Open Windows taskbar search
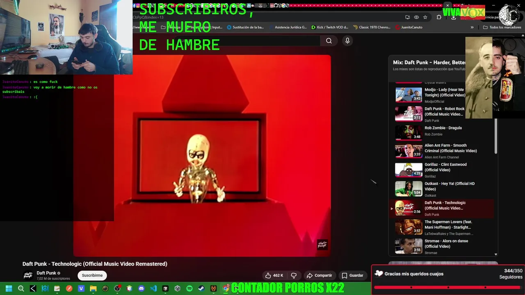The image size is (525, 295). coord(21,288)
